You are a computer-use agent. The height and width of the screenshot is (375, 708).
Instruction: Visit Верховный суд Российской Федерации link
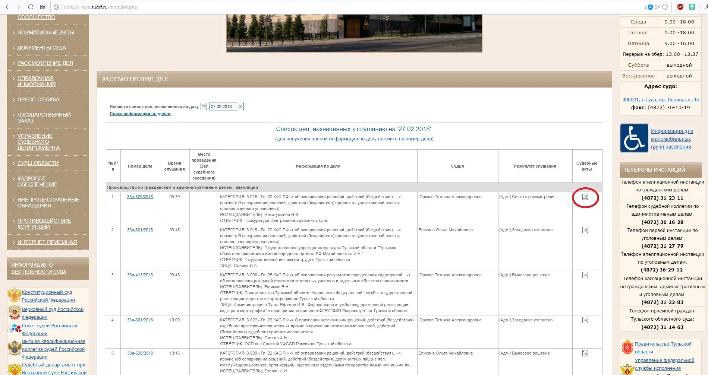coord(53,313)
